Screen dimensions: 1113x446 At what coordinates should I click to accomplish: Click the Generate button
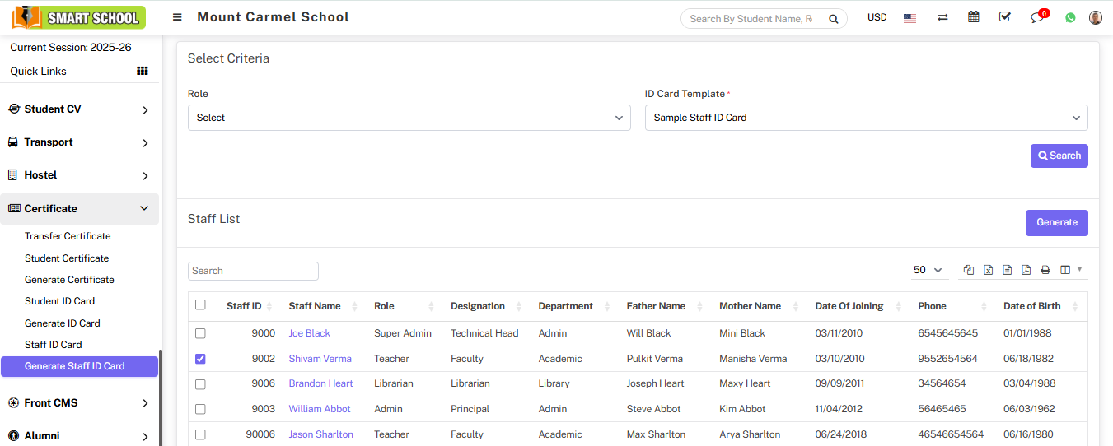pyautogui.click(x=1056, y=222)
